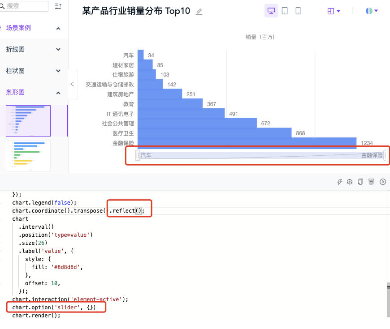Click the slider range below the bar chart
Image resolution: width=390 pixels, height=329 pixels.
[x=257, y=155]
